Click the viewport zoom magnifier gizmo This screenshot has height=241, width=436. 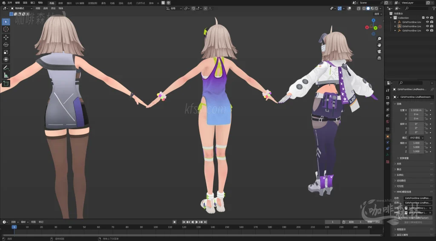[x=379, y=39]
